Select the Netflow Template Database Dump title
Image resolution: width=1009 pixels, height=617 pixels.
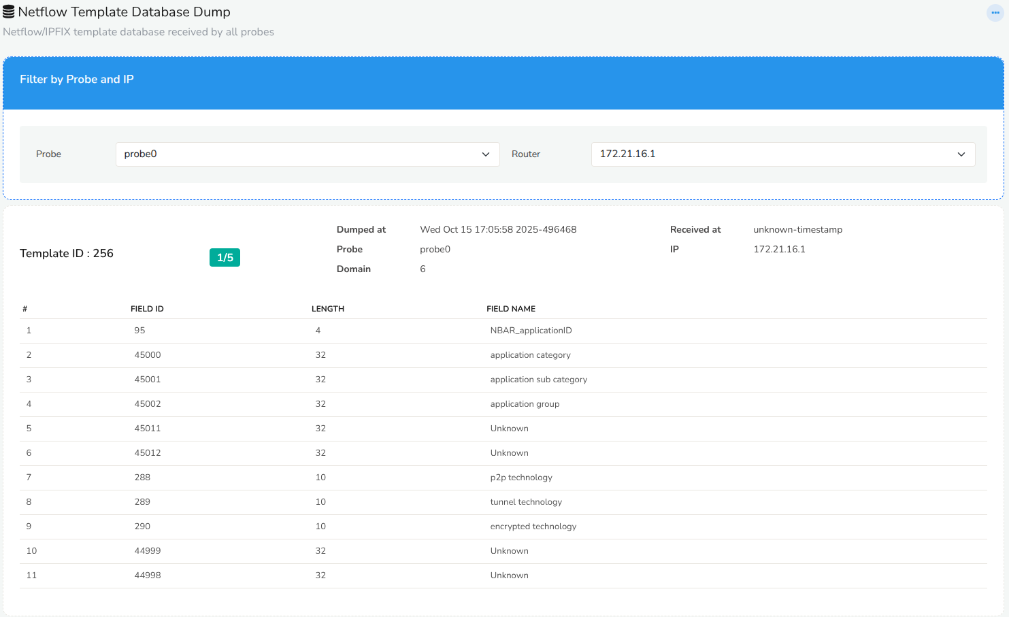tap(125, 12)
